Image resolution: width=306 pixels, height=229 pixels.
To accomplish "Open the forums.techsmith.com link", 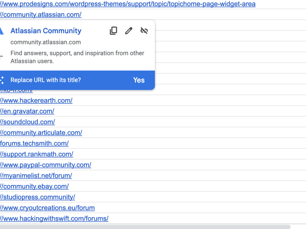I will tap(34, 143).
